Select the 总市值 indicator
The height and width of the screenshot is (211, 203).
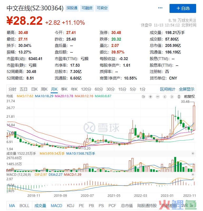(x=127, y=206)
